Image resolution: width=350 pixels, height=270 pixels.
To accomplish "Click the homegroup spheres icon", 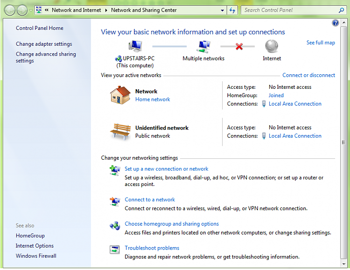I will click(x=115, y=226).
